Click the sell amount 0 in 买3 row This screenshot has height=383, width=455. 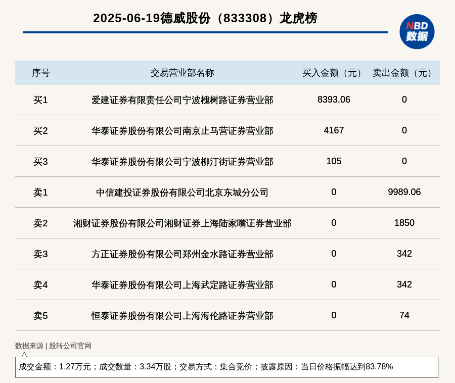pos(404,161)
